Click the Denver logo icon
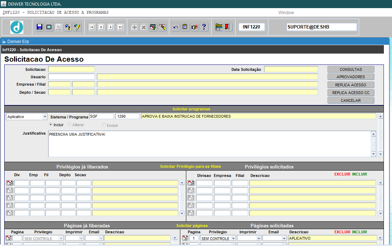 [x=17, y=27]
